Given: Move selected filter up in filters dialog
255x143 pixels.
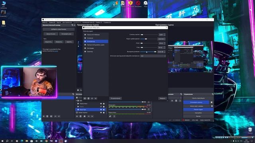Looking at the screenshot, I should coord(92,99).
